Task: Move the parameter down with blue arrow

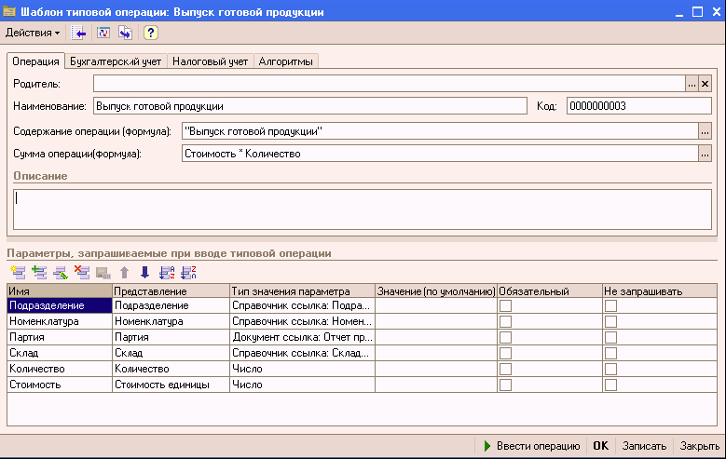Action: coord(144,273)
